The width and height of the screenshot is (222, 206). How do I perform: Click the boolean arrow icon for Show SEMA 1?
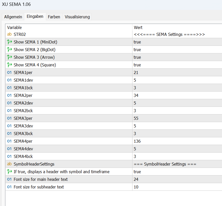coord(9,42)
